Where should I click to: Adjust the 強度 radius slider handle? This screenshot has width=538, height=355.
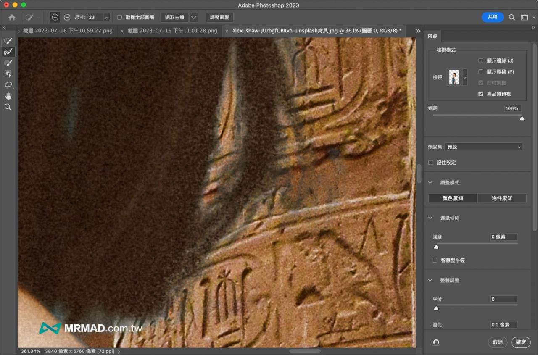click(x=436, y=247)
